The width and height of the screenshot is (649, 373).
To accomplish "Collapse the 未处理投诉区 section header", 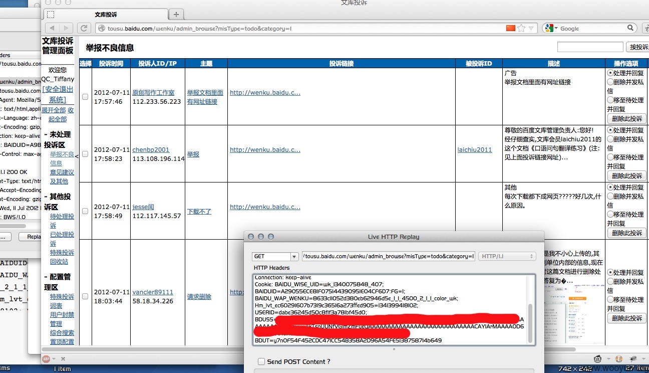I will click(58, 139).
